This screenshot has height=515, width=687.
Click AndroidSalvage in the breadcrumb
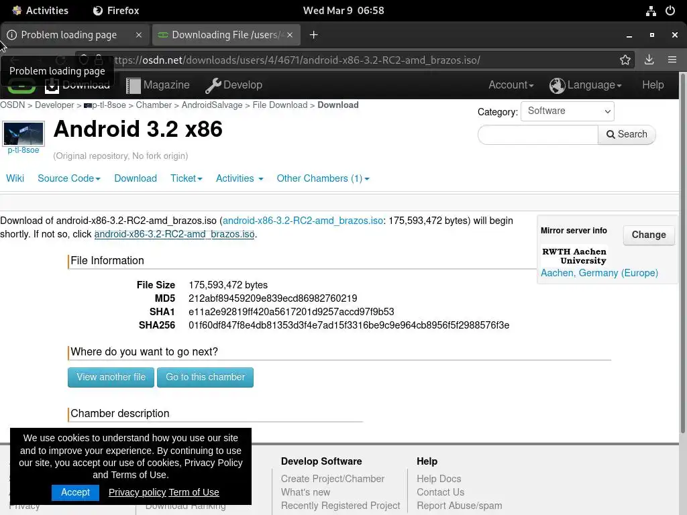click(212, 105)
